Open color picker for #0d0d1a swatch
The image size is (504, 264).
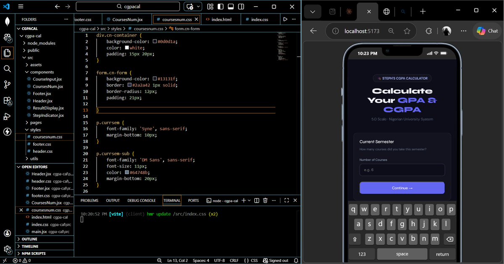tap(155, 42)
